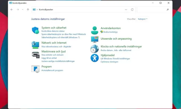The image size is (181, 109).
Task: Click Visa enheter och skrivare
Action: coord(52,55)
